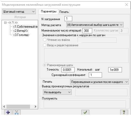Viewport: 131px width, 116px height.
Task: Click left arrow of history scrollbar
Action: coord(4,107)
